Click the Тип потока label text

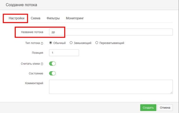(32, 43)
